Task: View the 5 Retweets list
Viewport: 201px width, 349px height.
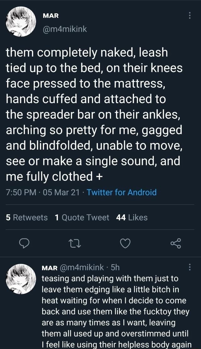Action: pos(27,217)
